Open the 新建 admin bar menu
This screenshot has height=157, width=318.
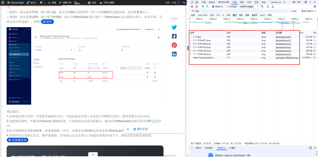52,2
